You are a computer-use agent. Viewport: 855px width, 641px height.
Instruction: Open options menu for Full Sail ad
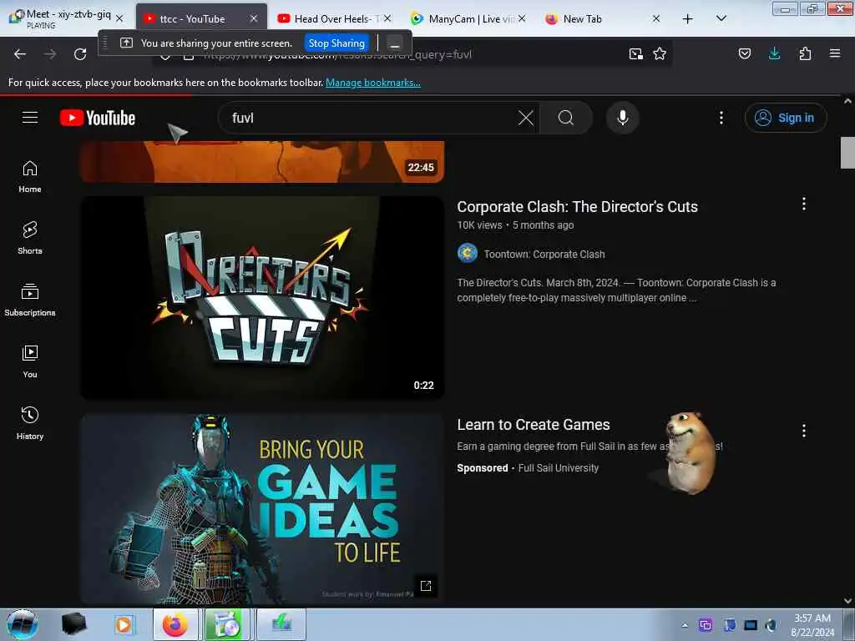point(804,431)
